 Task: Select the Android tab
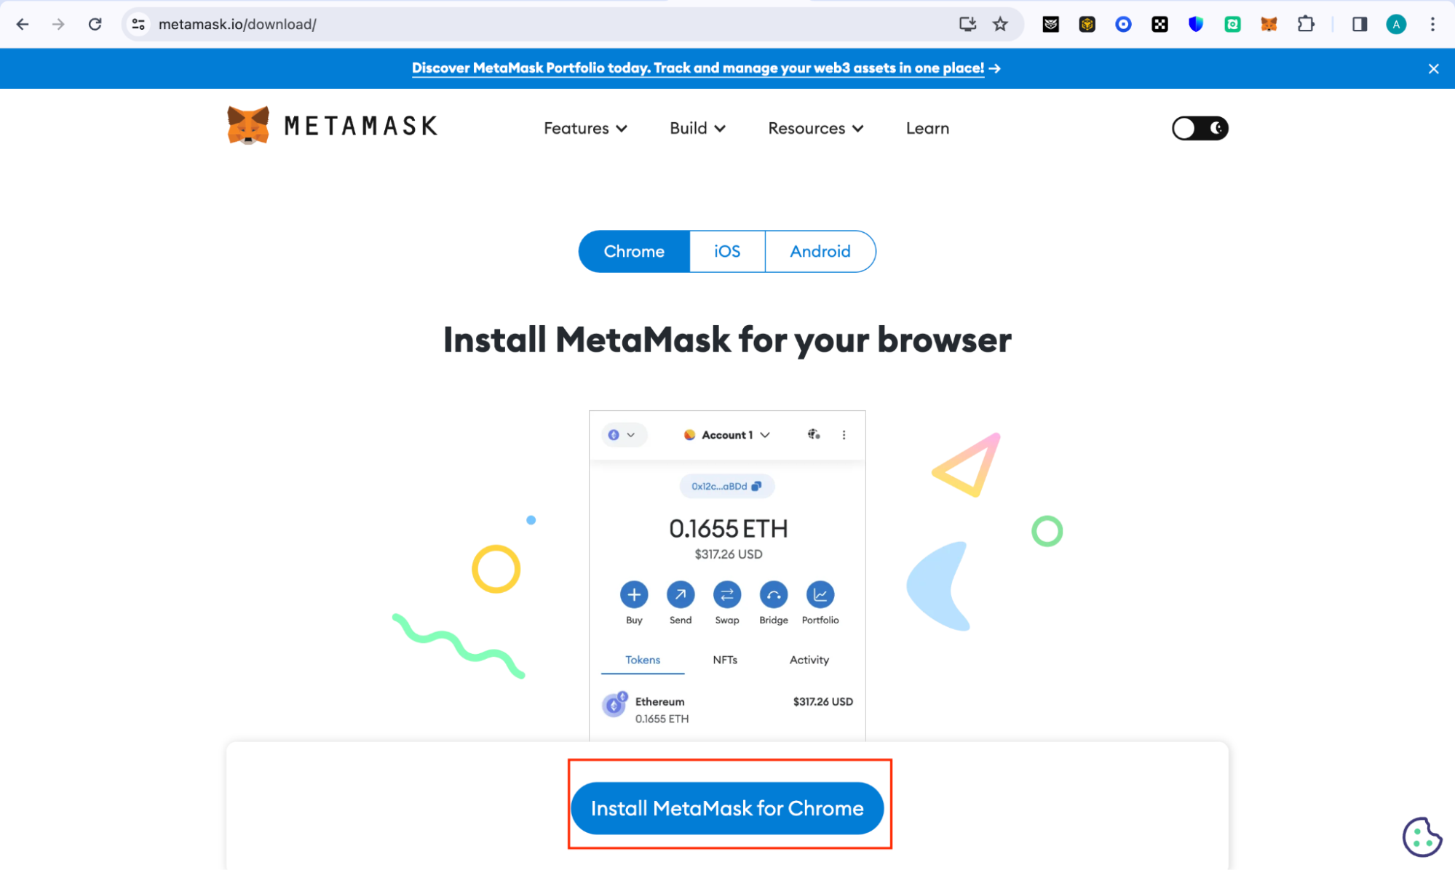(x=820, y=252)
